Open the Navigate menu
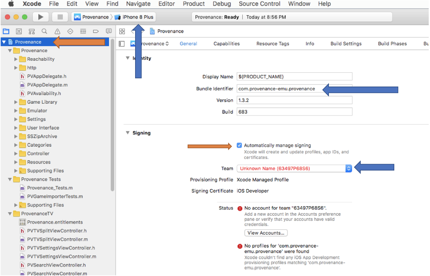The width and height of the screenshot is (430, 276). point(138,4)
